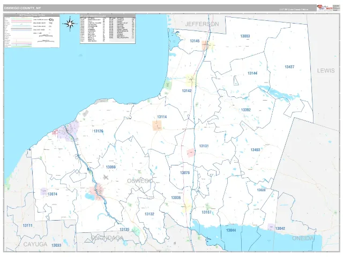343x257 pixels.
Task: Select ZIP code 13493 label
Action: (x=255, y=150)
